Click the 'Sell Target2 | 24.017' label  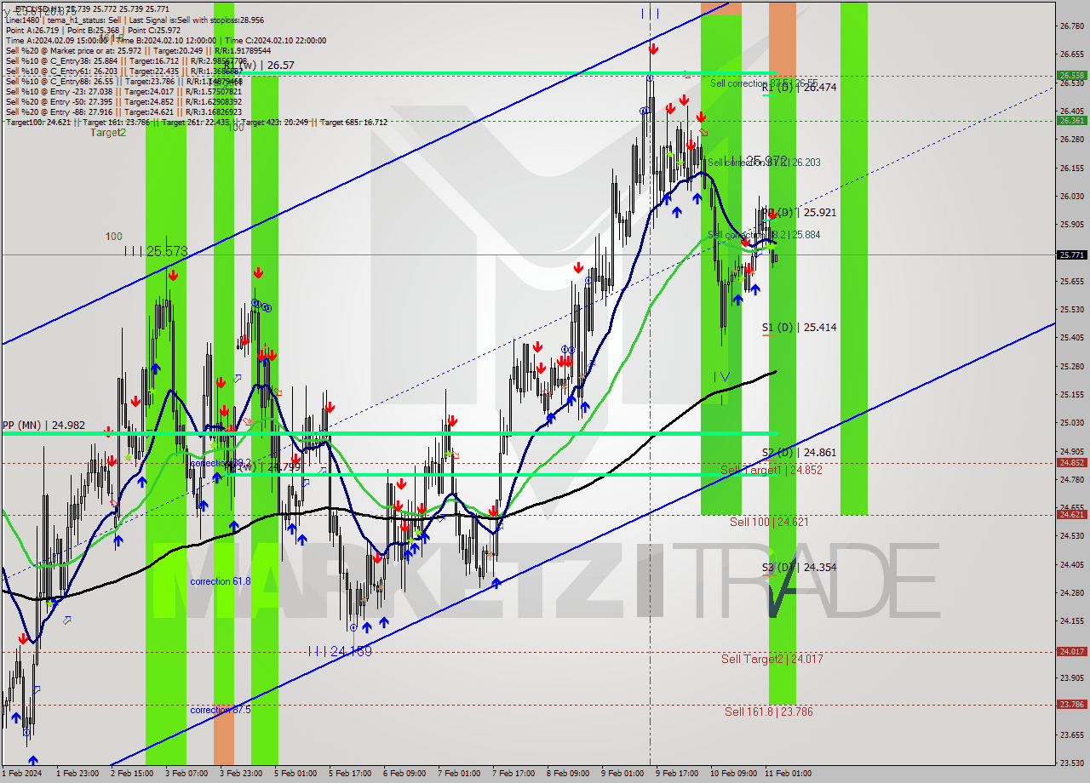(772, 659)
